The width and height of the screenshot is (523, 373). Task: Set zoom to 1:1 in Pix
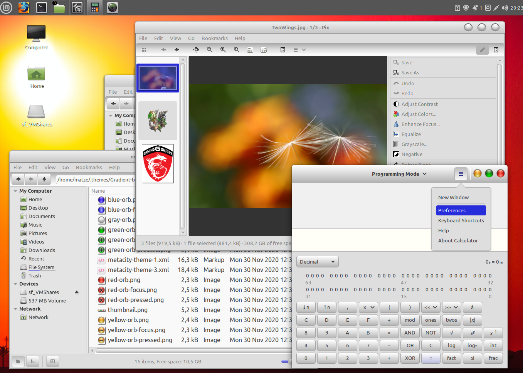click(x=237, y=50)
